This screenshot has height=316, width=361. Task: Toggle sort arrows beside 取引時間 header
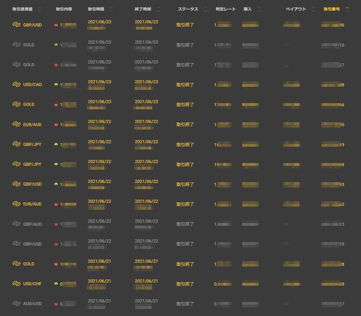coord(112,9)
